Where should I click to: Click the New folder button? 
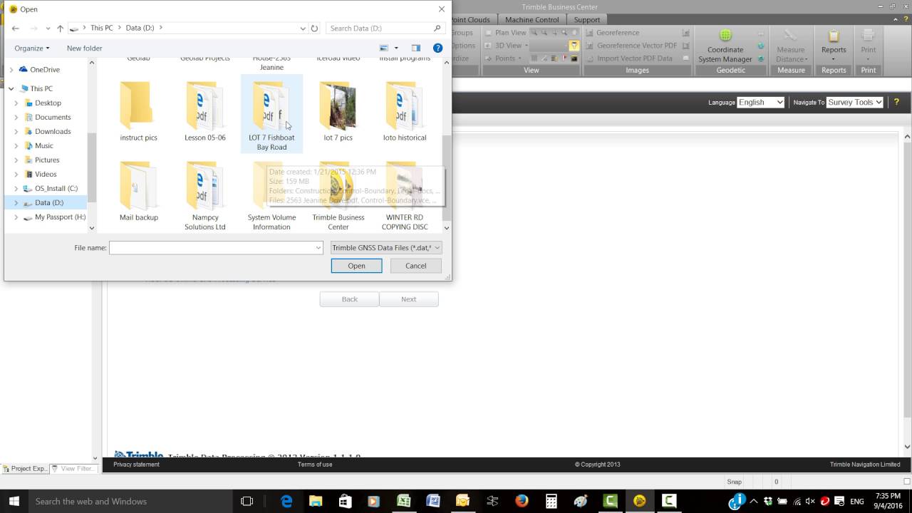[x=84, y=48]
